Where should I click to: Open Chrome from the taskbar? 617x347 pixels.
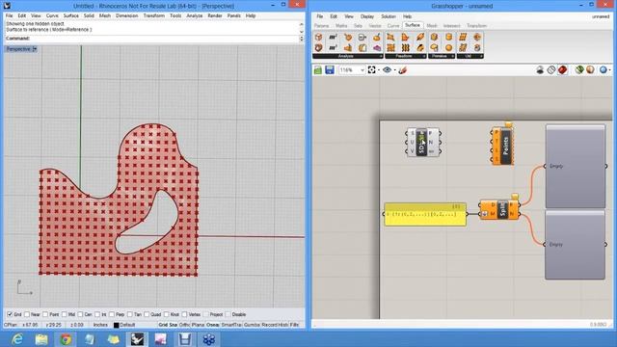(x=66, y=338)
